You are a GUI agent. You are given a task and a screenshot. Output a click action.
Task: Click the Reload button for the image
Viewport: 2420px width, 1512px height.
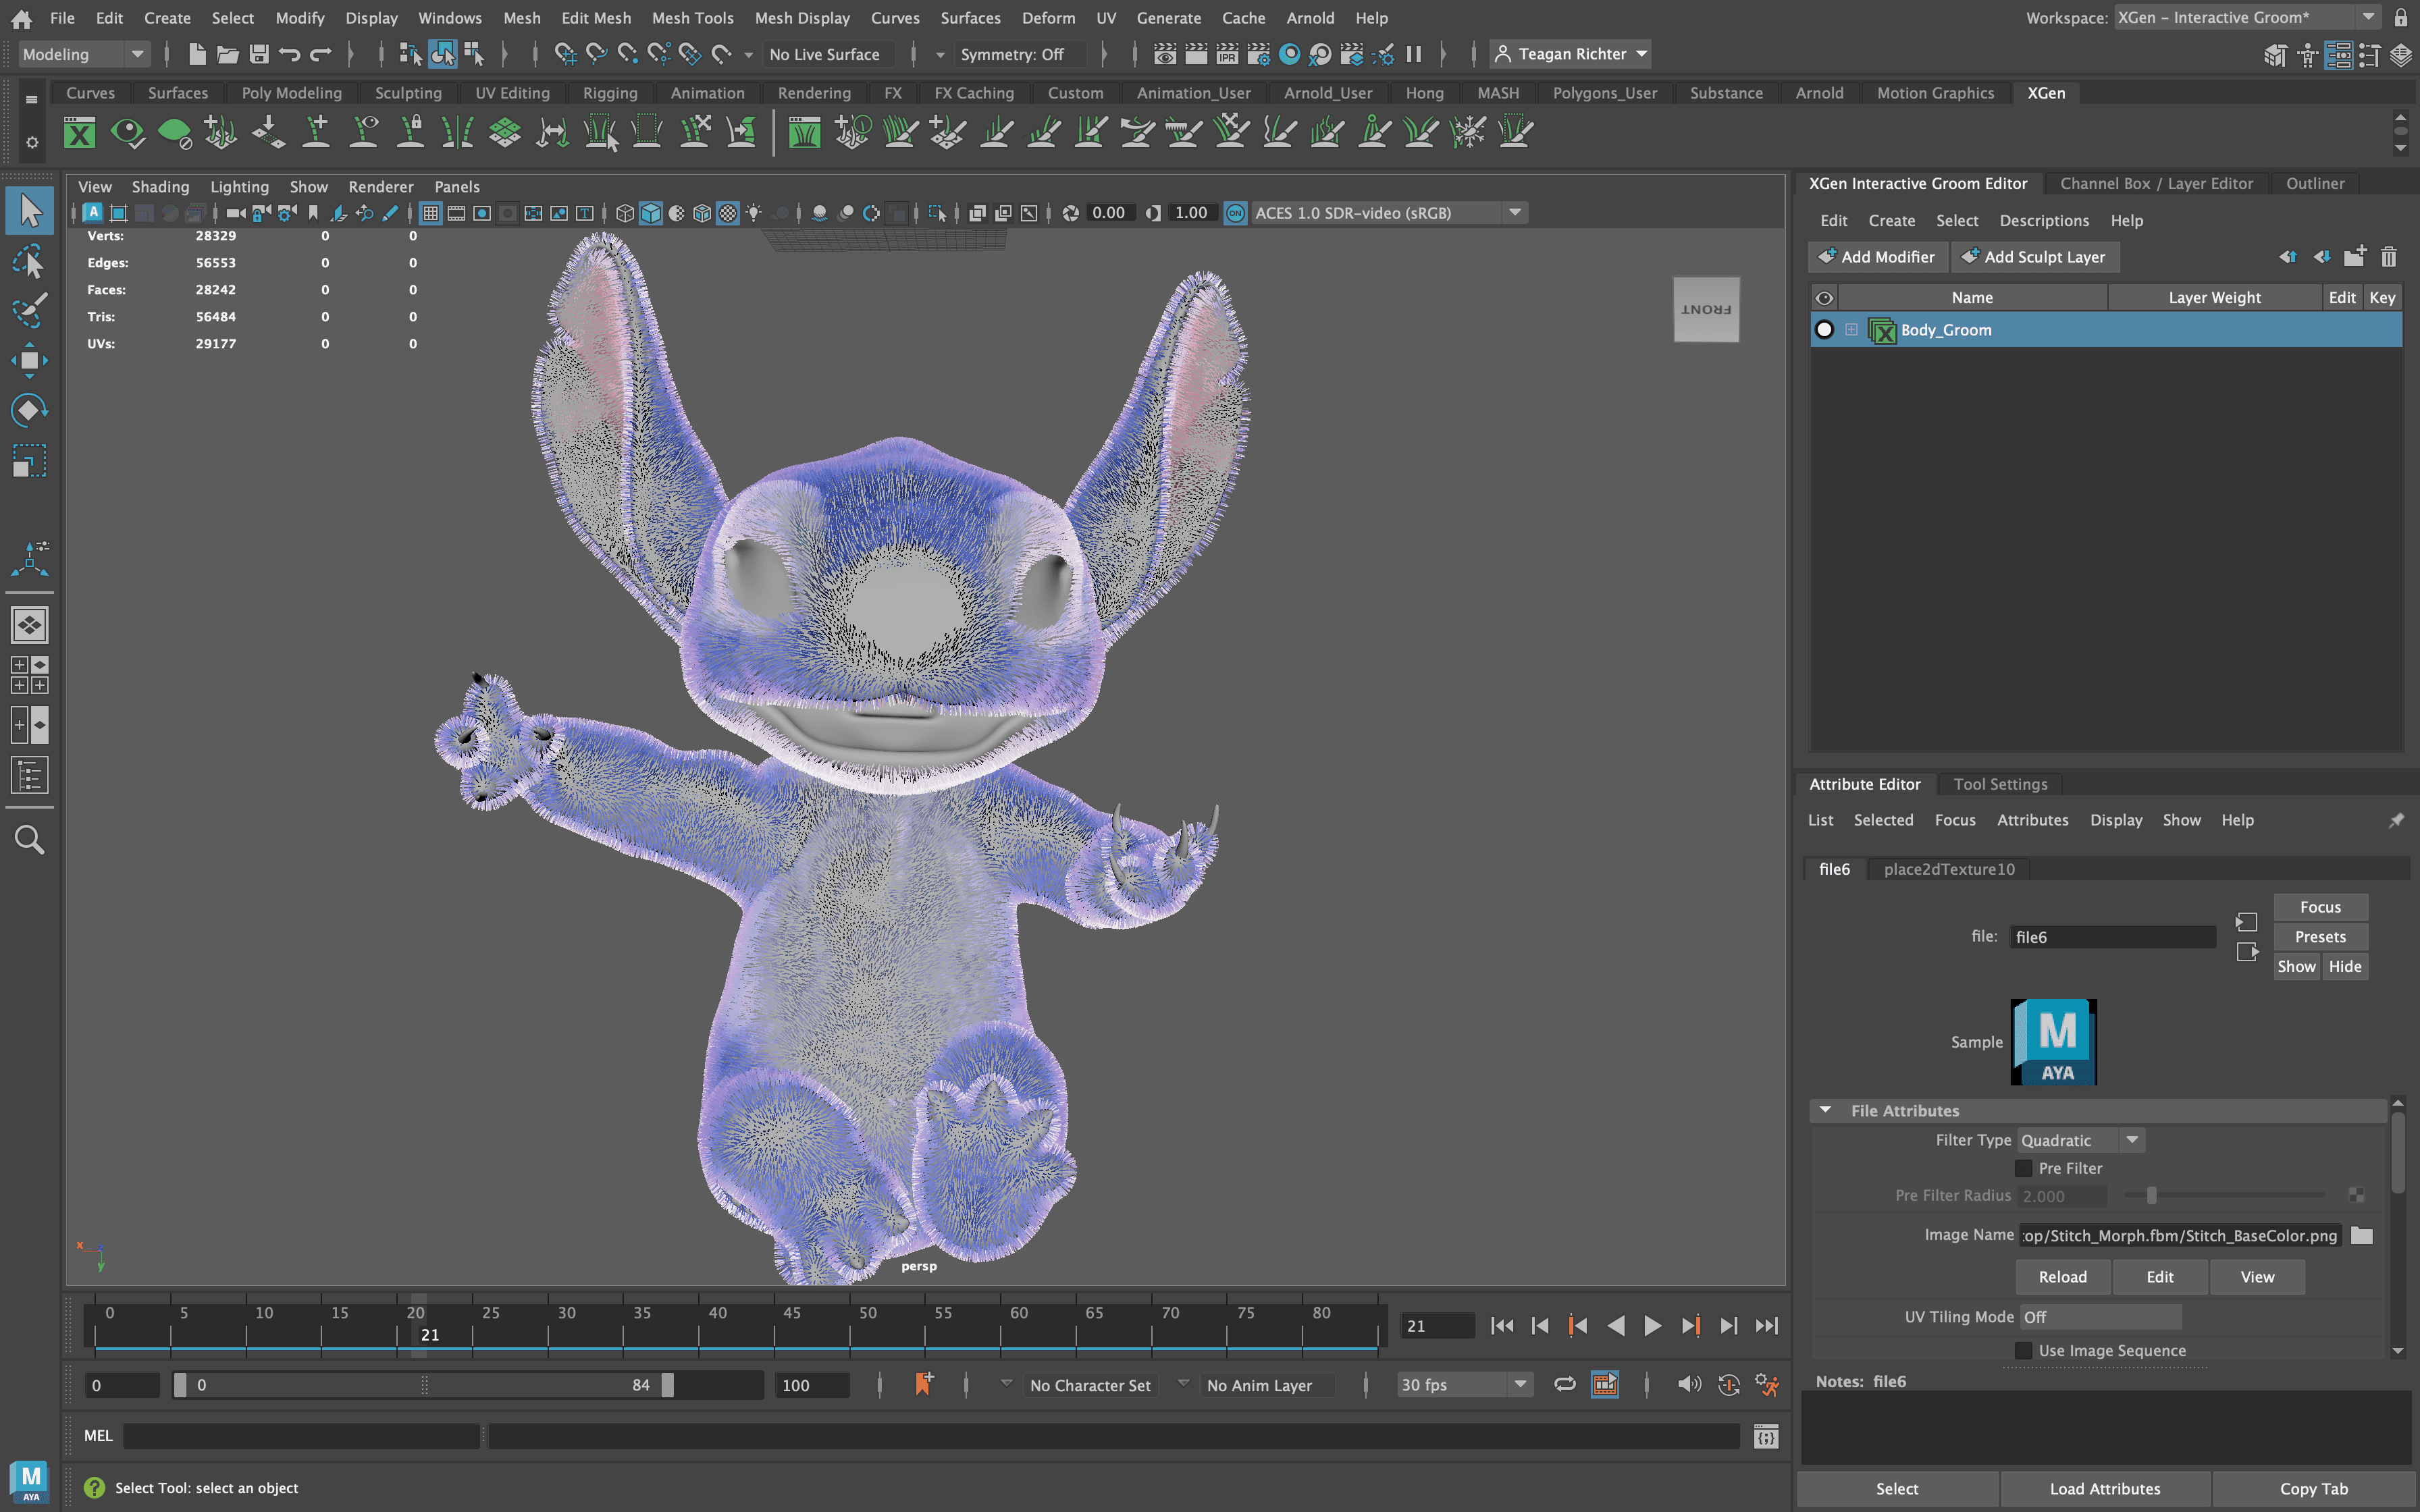(2062, 1277)
